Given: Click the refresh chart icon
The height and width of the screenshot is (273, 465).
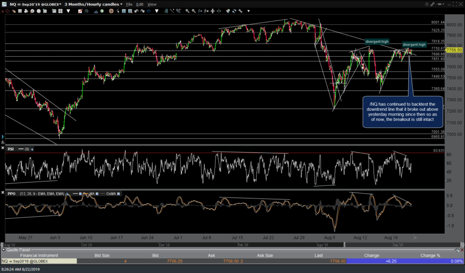Looking at the screenshot, I should point(234,11).
